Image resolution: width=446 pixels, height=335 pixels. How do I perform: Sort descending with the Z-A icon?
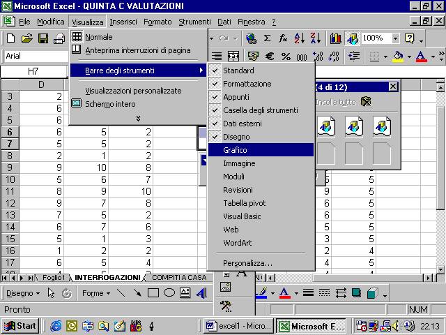click(316, 38)
